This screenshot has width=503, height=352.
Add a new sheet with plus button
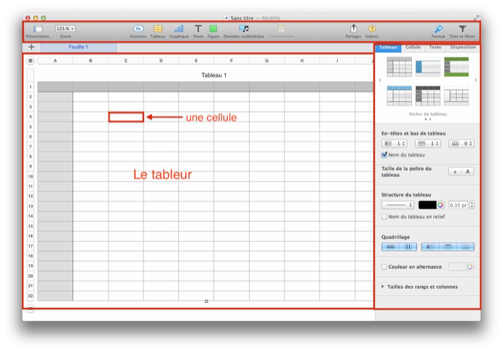pyautogui.click(x=31, y=47)
